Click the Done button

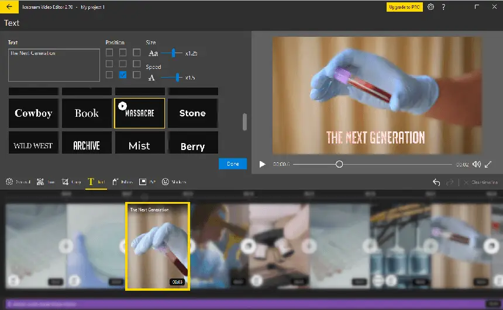coord(233,163)
